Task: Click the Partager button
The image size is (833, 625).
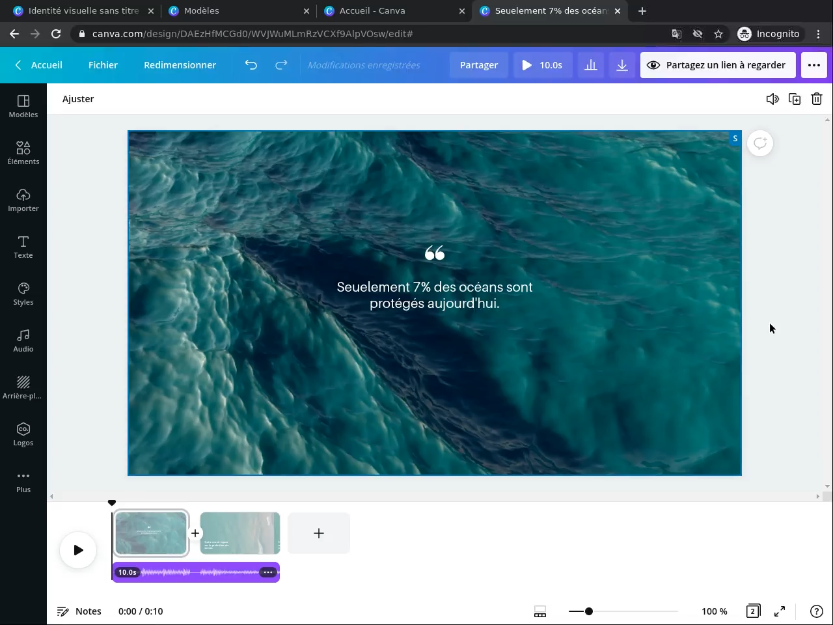Action: click(x=479, y=65)
